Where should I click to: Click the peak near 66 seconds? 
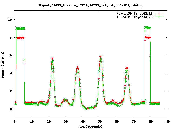pyautogui.click(x=127, y=67)
